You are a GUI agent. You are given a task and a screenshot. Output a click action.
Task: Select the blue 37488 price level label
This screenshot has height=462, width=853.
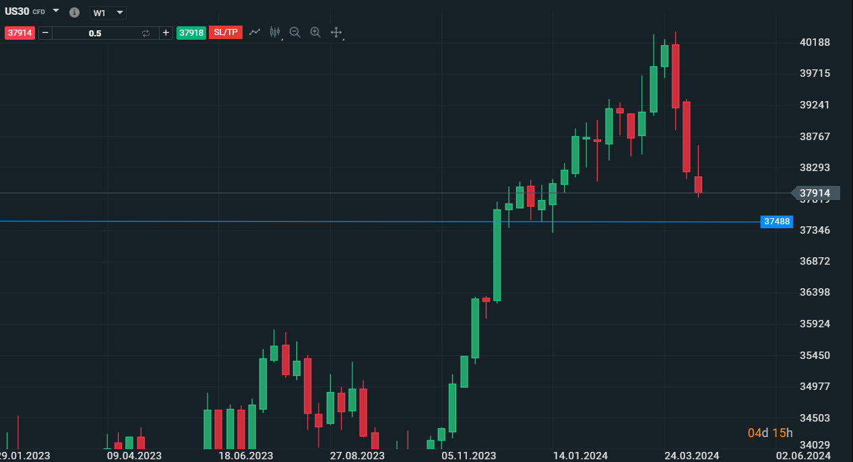click(777, 222)
